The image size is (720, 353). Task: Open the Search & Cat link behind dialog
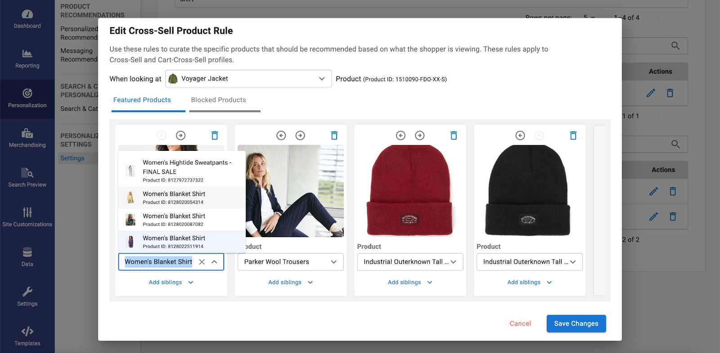click(79, 109)
